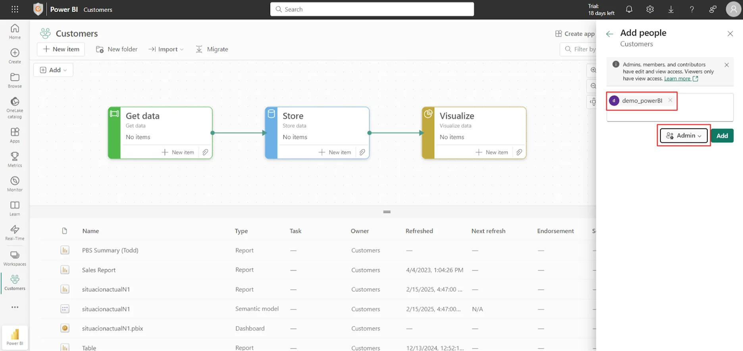Image resolution: width=743 pixels, height=351 pixels.
Task: Click the Get data card title
Action: pyautogui.click(x=142, y=116)
